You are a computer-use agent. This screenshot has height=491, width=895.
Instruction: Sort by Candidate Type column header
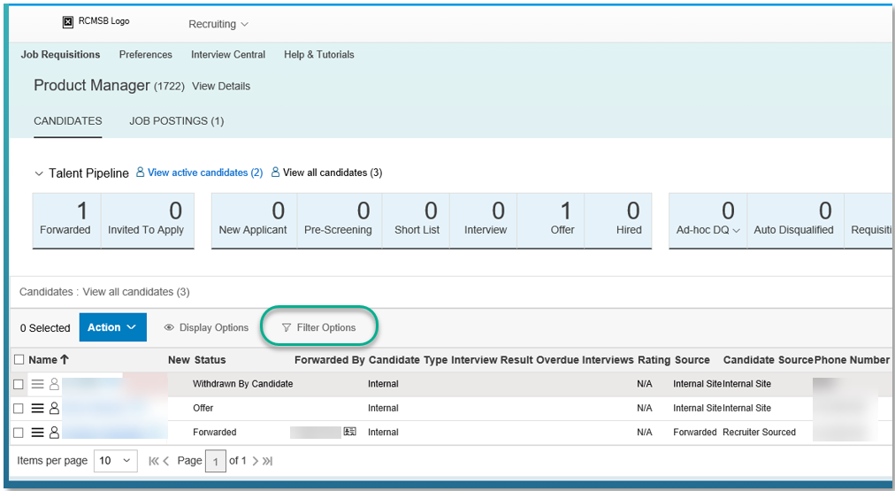pos(408,360)
